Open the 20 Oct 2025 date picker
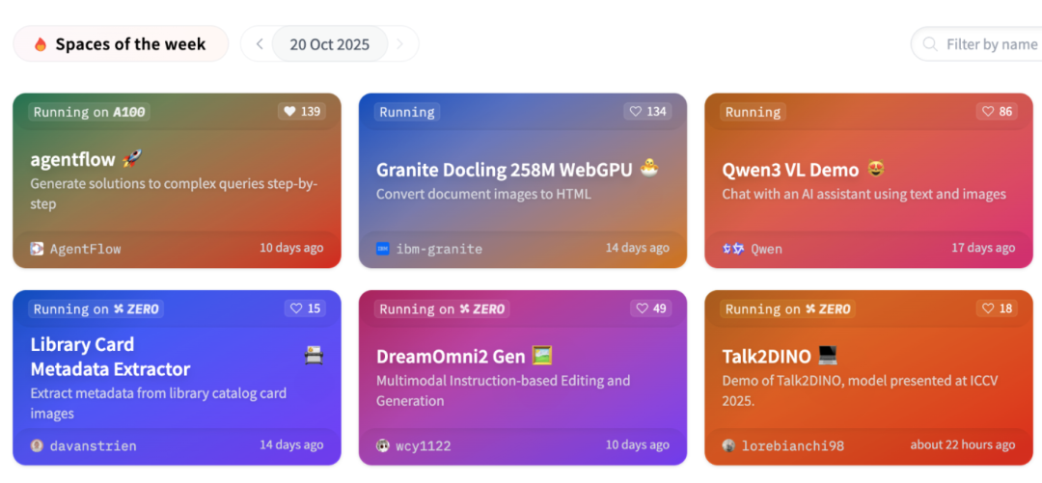 coord(330,44)
